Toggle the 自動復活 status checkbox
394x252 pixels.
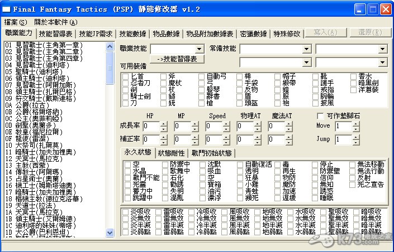(240, 164)
